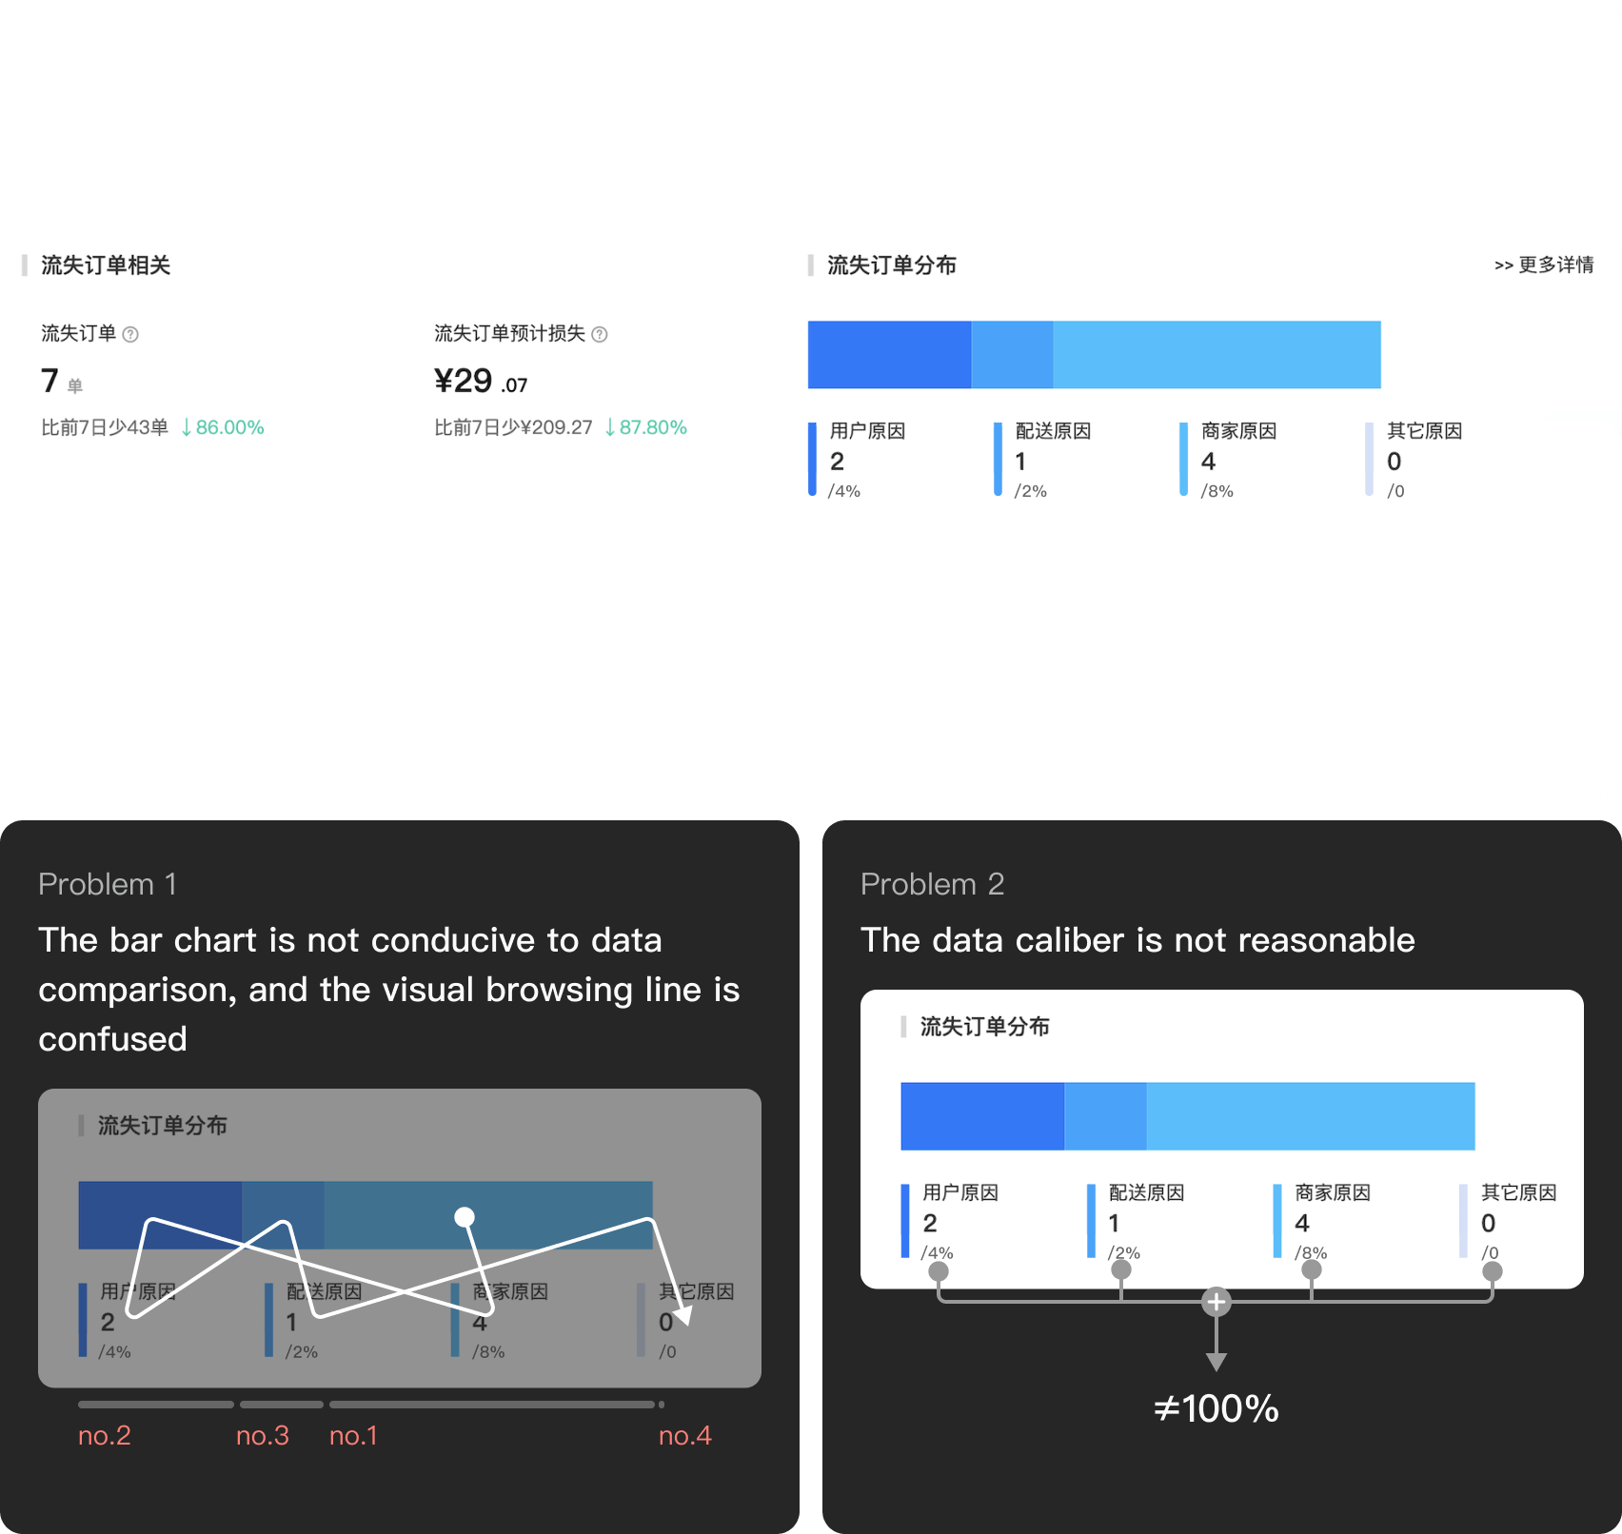This screenshot has width=1622, height=1534.
Task: Click help icon beside 流失订单 label
Action: click(x=131, y=334)
